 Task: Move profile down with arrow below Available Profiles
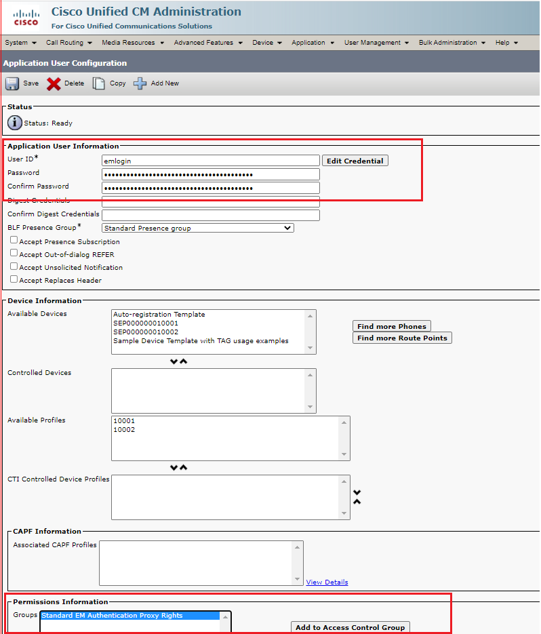(x=174, y=467)
